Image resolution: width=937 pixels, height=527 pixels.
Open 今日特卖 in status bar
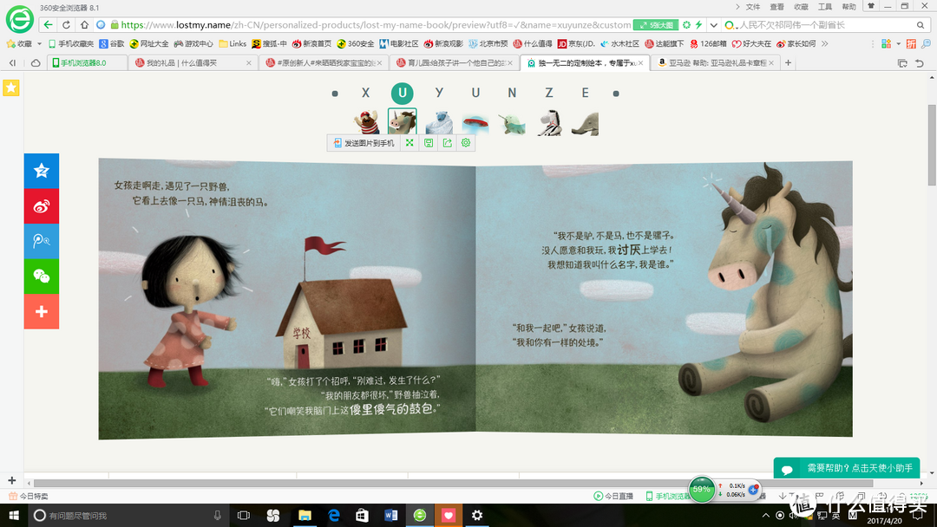28,496
